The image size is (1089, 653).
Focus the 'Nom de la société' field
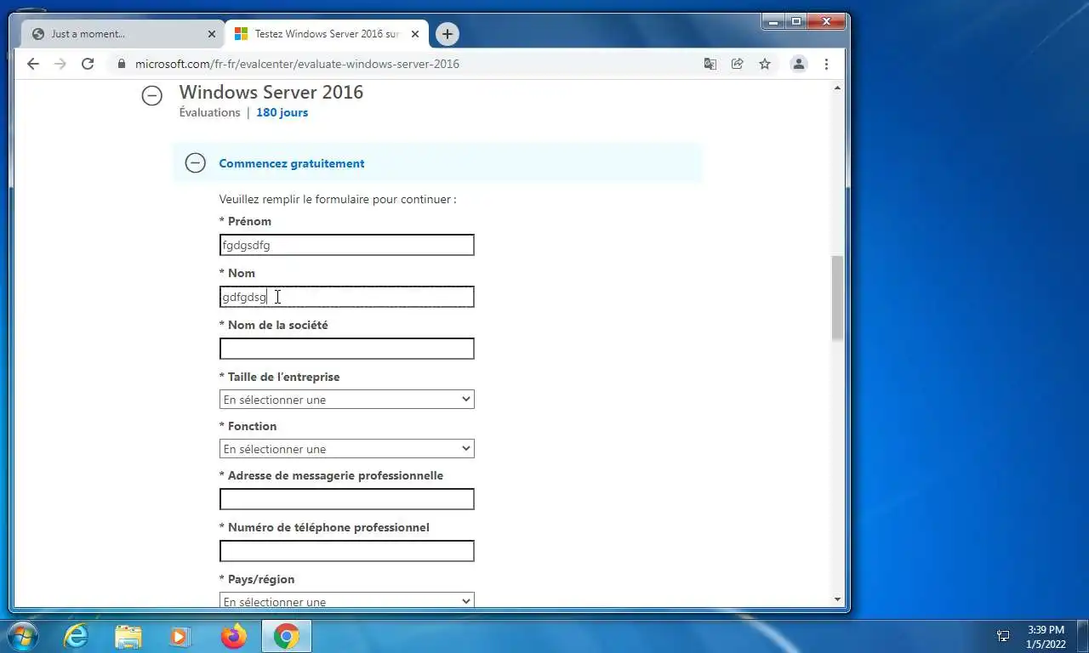346,349
